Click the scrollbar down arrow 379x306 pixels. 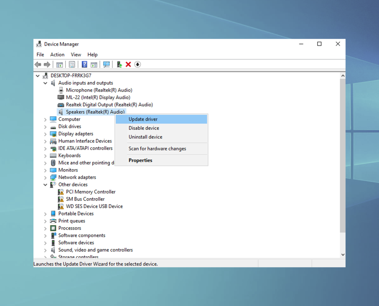(x=343, y=254)
